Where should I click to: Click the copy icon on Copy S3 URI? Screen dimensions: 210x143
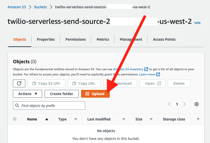click(34, 83)
